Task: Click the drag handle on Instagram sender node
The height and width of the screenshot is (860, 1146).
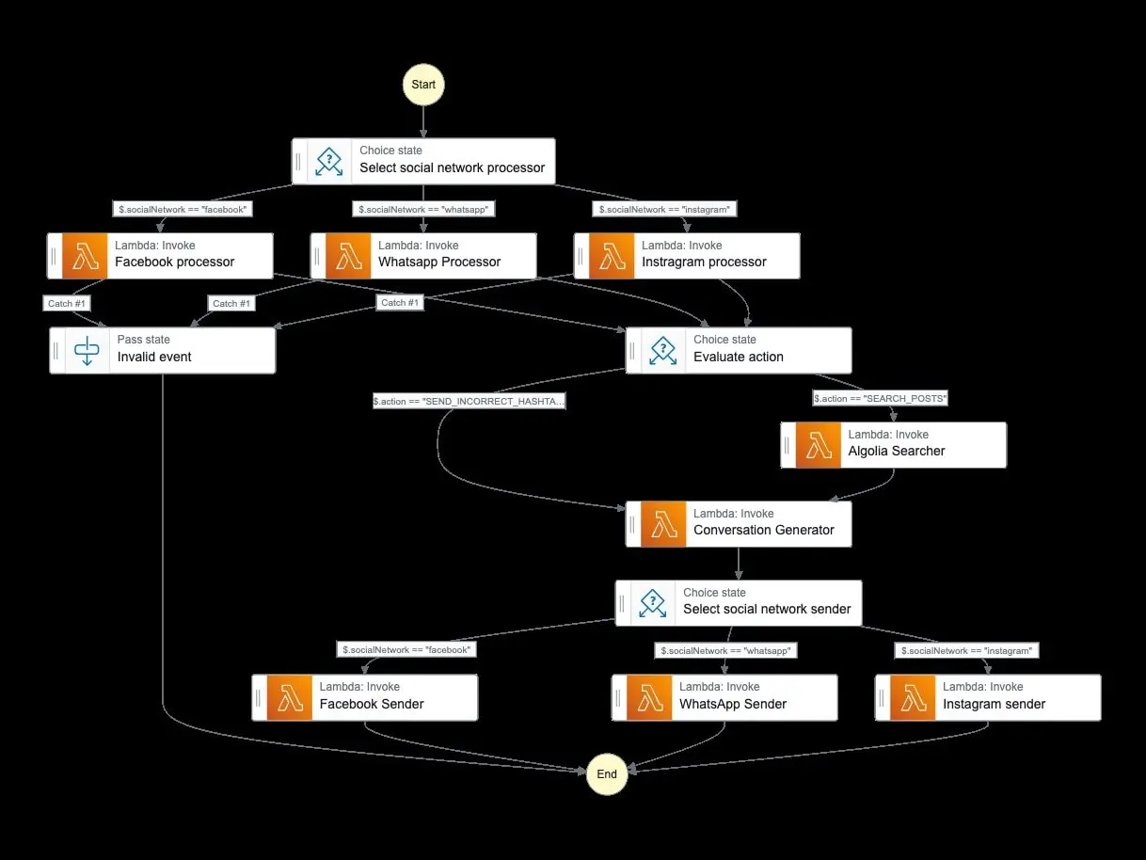Action: click(x=883, y=698)
